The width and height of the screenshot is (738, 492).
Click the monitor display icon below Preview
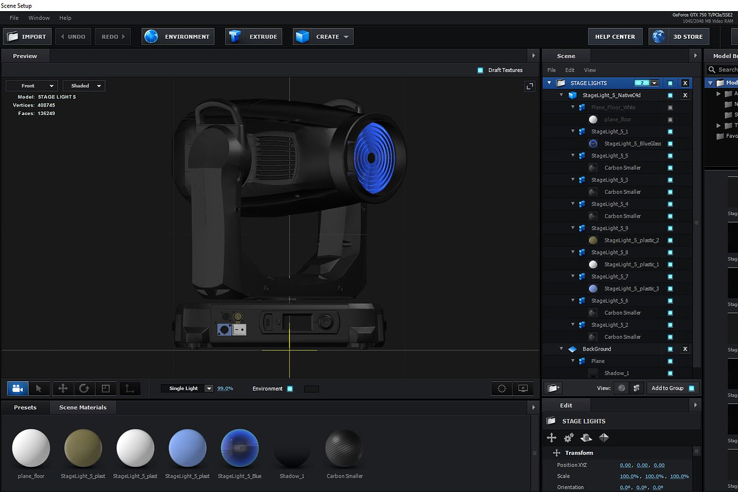(x=523, y=389)
